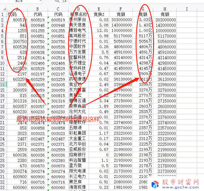The image size is (204, 191).
Task: Click code 600036 in column A
Action: pos(17,155)
